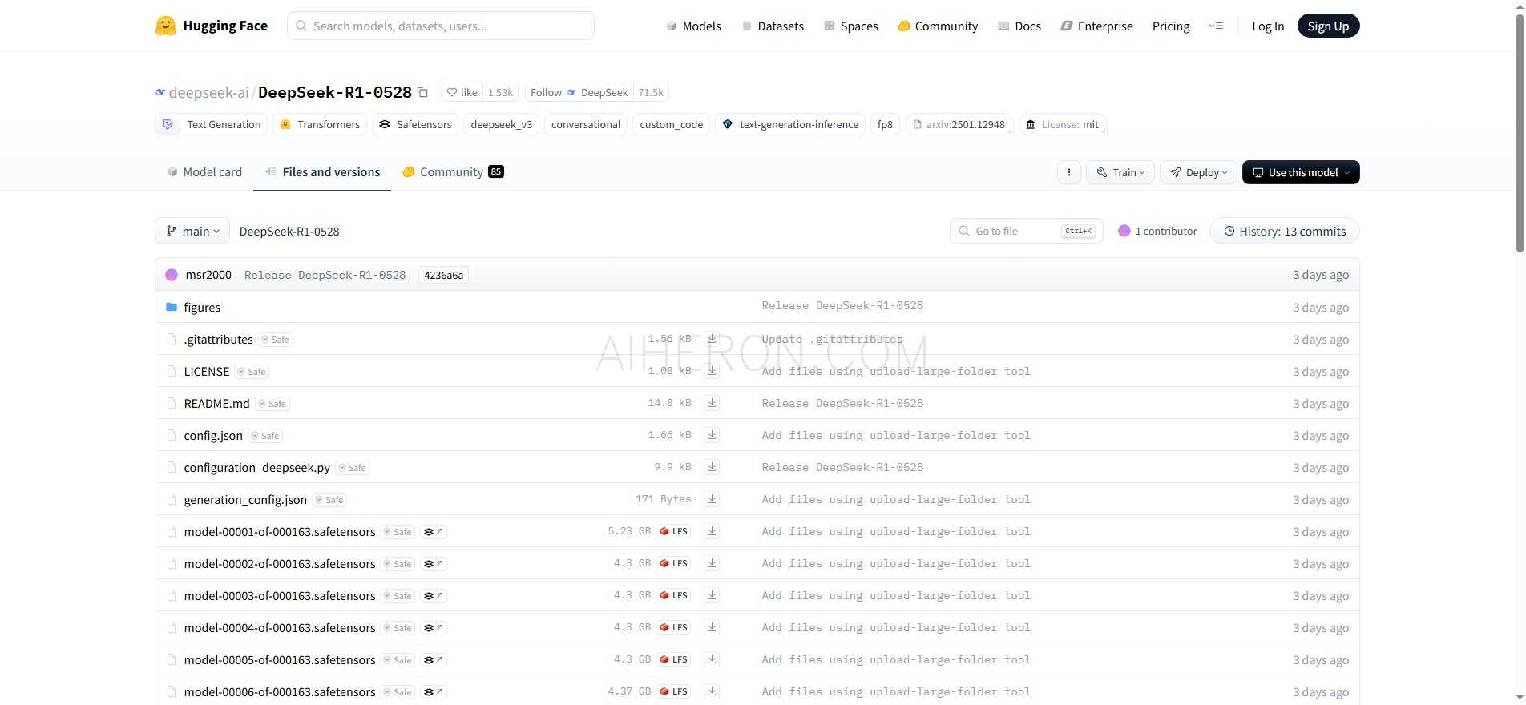Click the Log In link
This screenshot has height=705, width=1526.
[1268, 26]
